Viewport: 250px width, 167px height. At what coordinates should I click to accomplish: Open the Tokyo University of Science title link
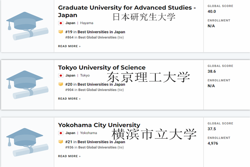(102, 68)
